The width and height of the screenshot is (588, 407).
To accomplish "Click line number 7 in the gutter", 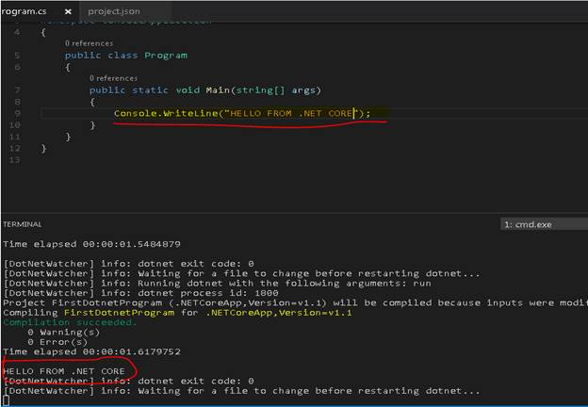I will pos(17,90).
